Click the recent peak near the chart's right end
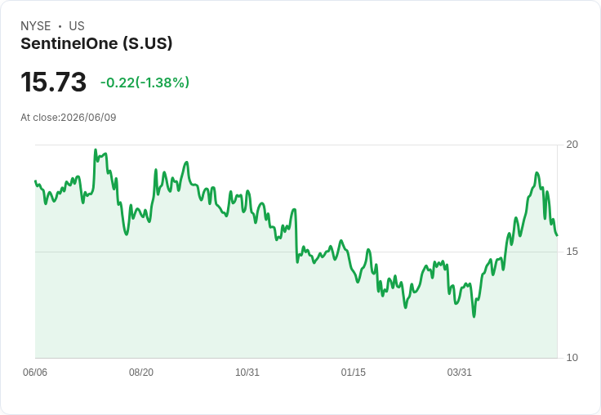601x415 pixels. click(537, 173)
